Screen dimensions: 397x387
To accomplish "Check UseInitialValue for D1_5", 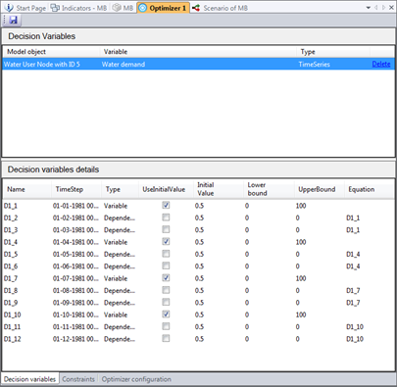I will click(166, 254).
